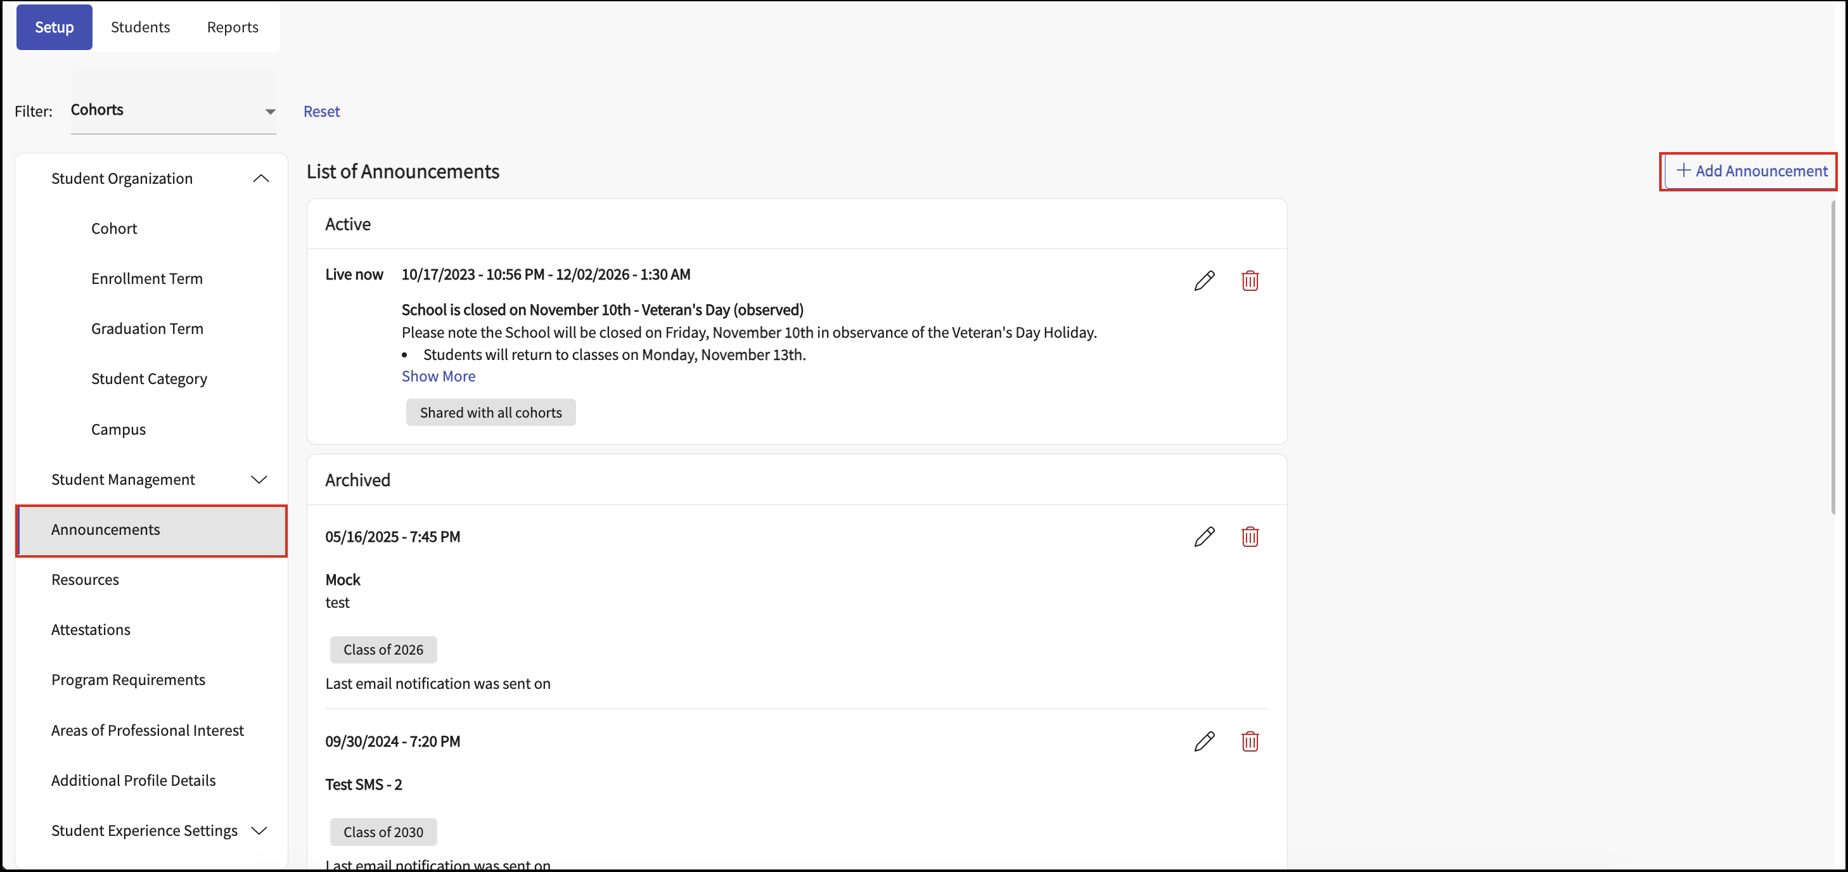The height and width of the screenshot is (872, 1848).
Task: Select Program Requirements sidebar item
Action: [x=129, y=680]
